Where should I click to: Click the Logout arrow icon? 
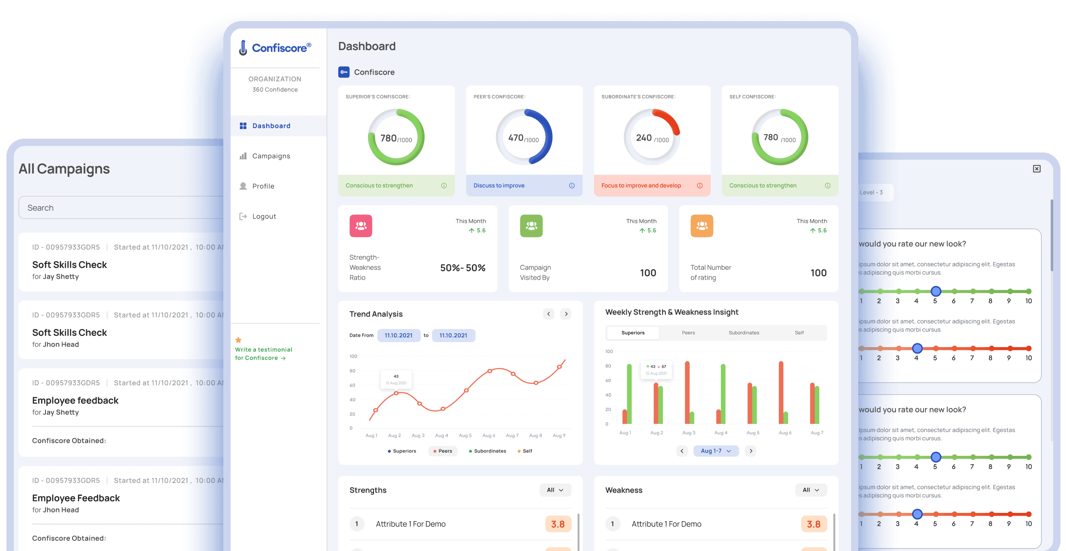(x=243, y=216)
